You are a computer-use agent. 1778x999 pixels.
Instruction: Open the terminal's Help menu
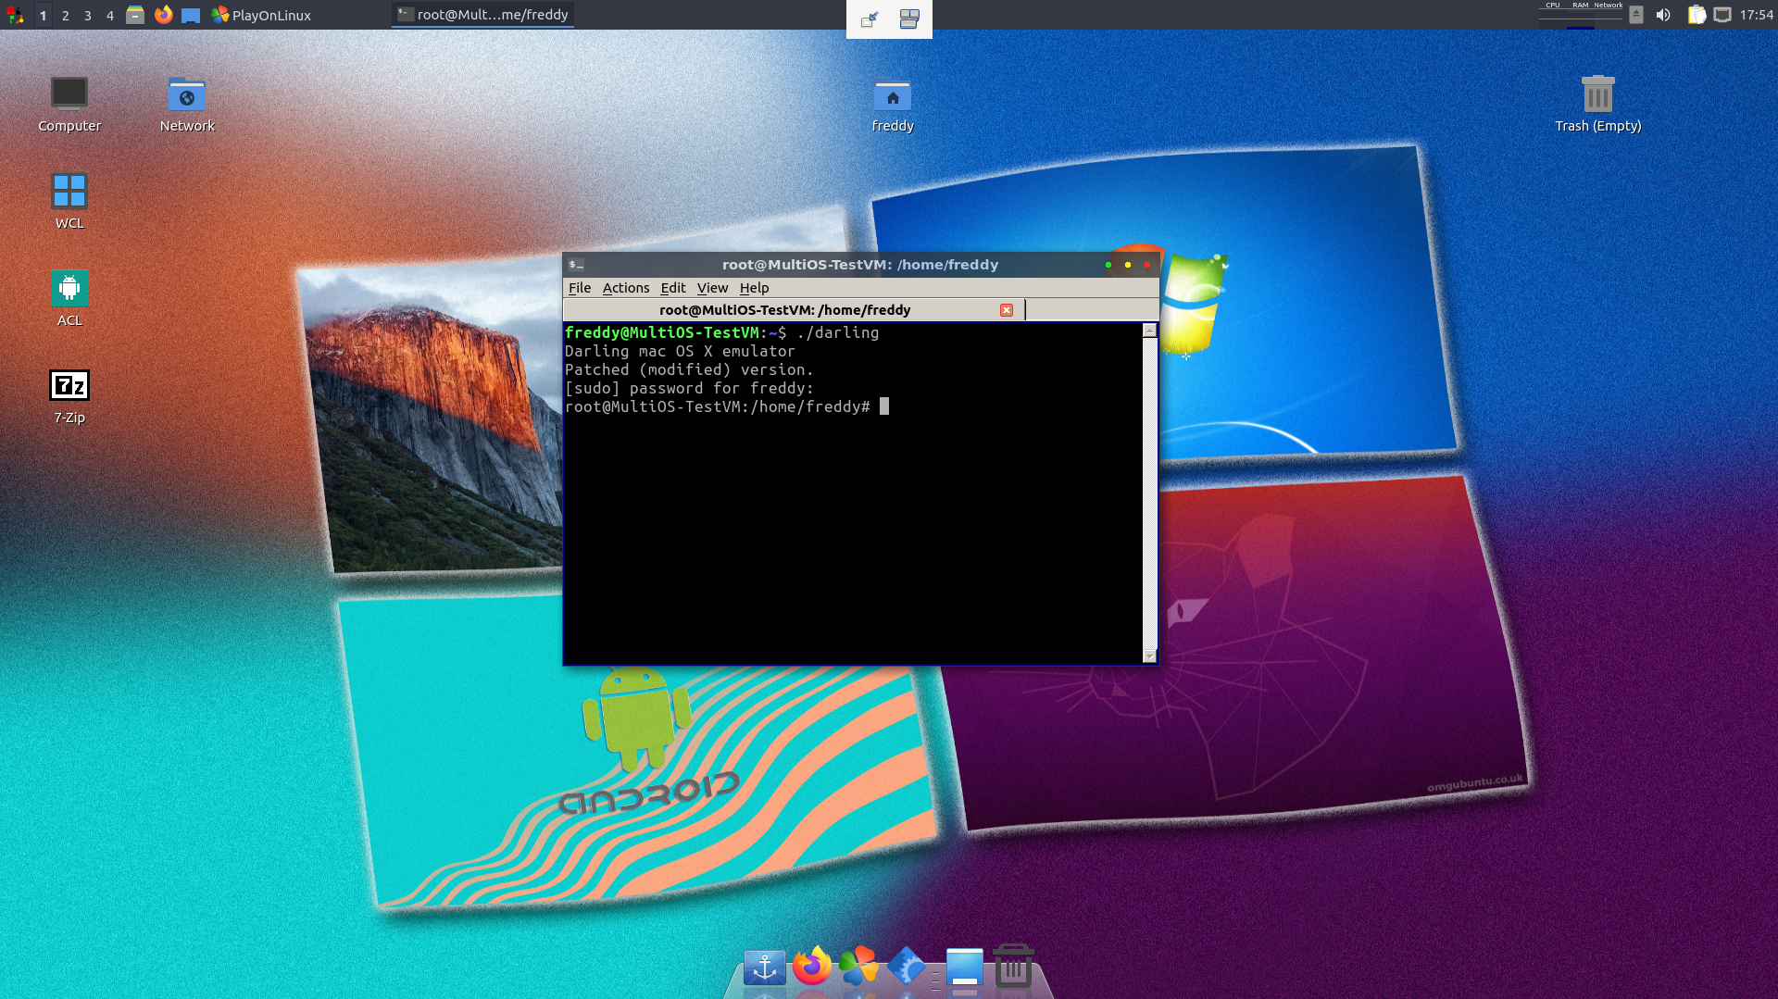754,288
